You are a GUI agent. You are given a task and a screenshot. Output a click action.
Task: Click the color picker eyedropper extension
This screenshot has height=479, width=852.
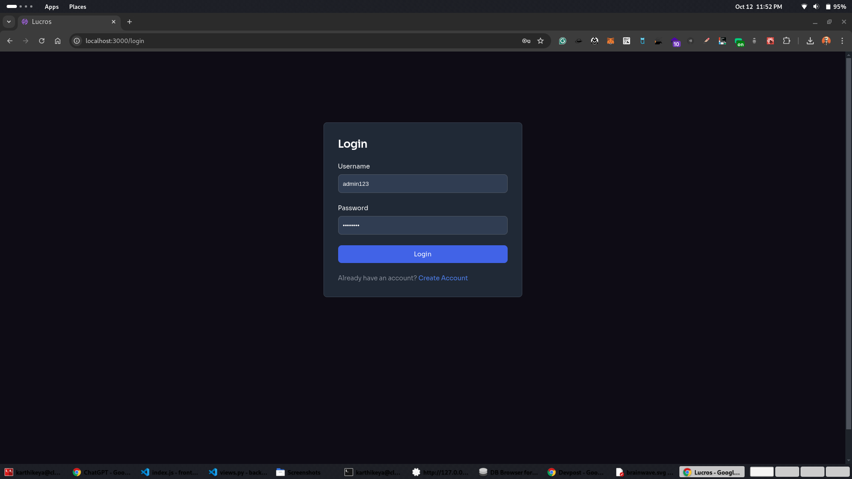[x=706, y=41]
